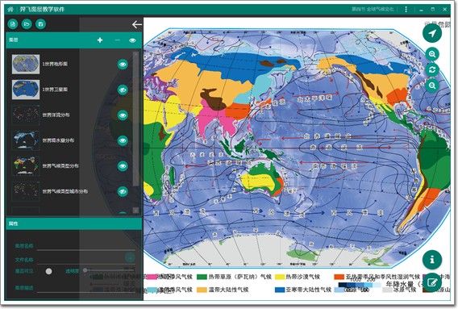Click the navigation arrow button on map
458x309 pixels.
coord(432,33)
